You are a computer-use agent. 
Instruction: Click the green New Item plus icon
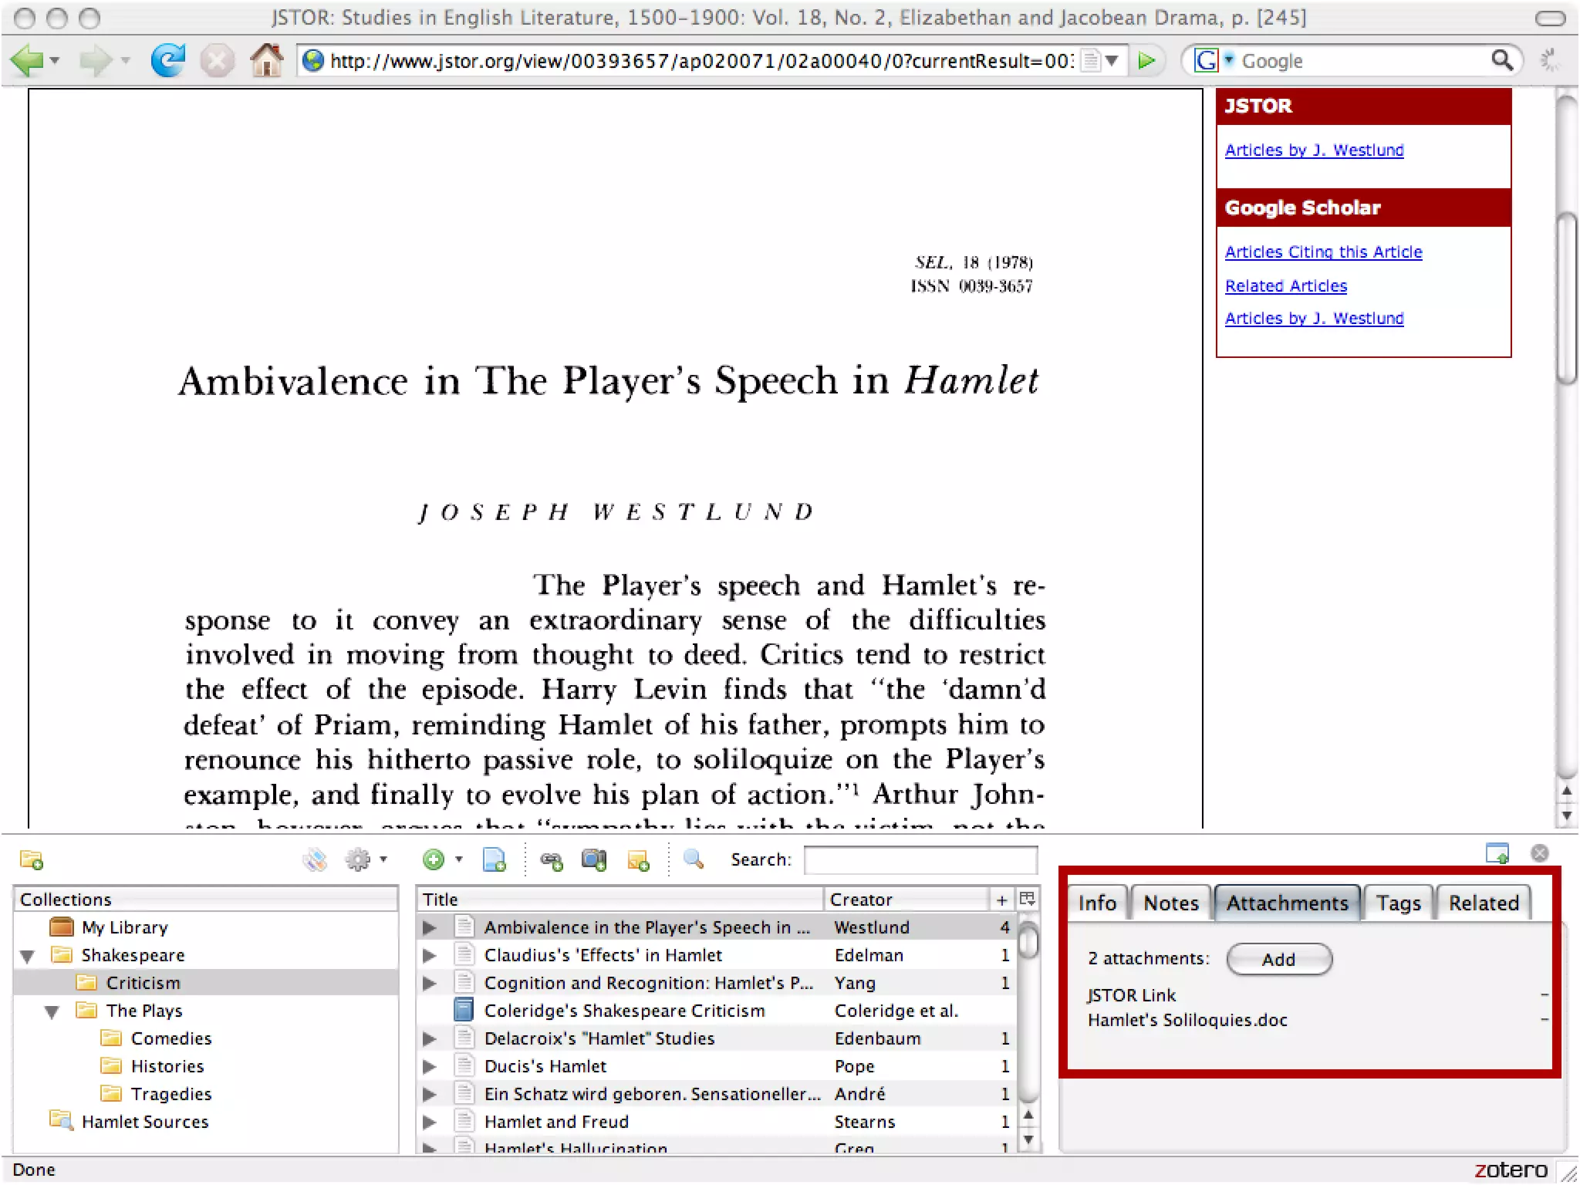pyautogui.click(x=434, y=859)
